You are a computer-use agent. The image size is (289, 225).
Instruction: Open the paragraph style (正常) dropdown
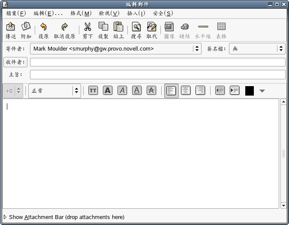point(54,91)
